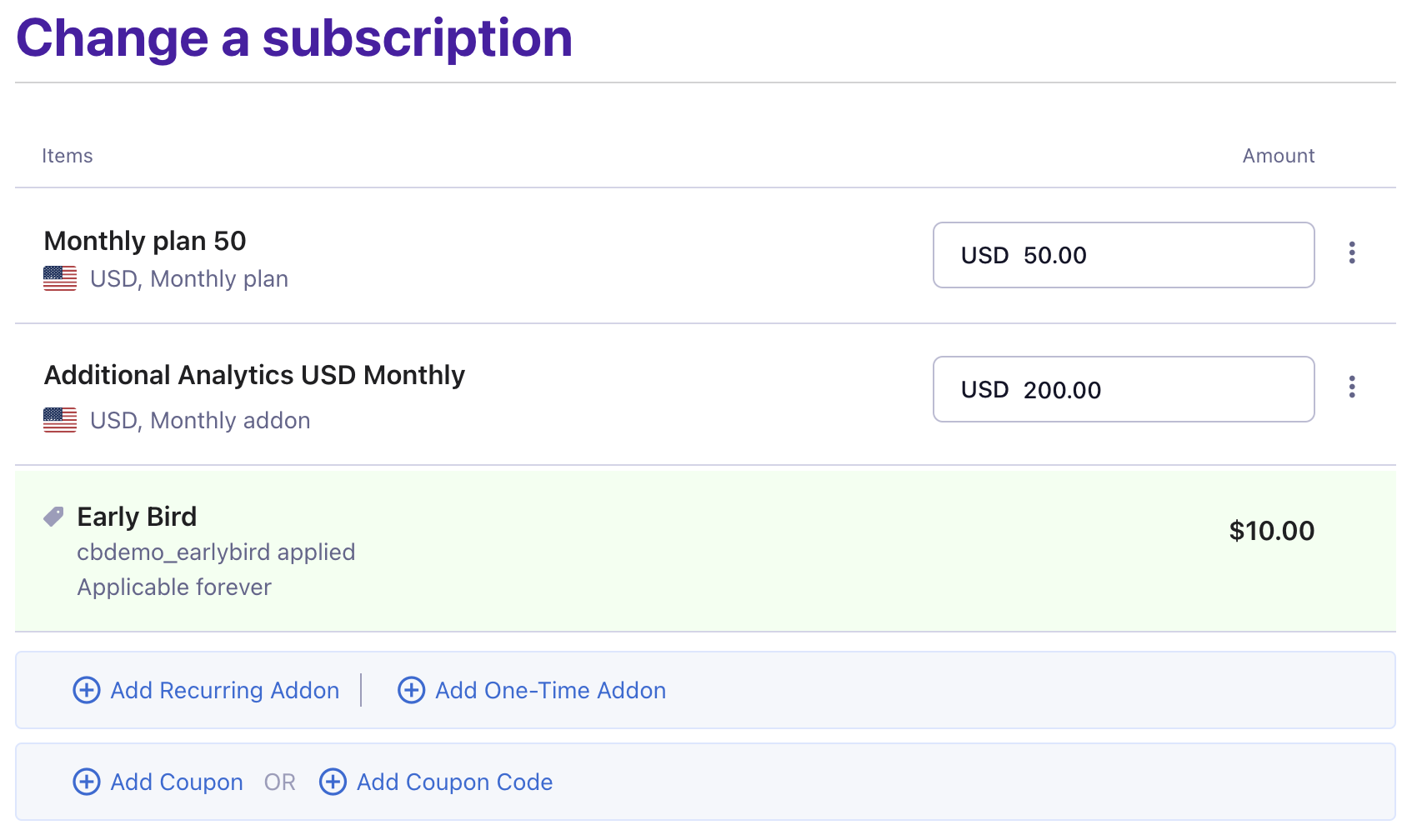Viewport: 1422px width, 835px height.
Task: Click plus icon beside Add One-Time Addon
Action: (x=411, y=690)
